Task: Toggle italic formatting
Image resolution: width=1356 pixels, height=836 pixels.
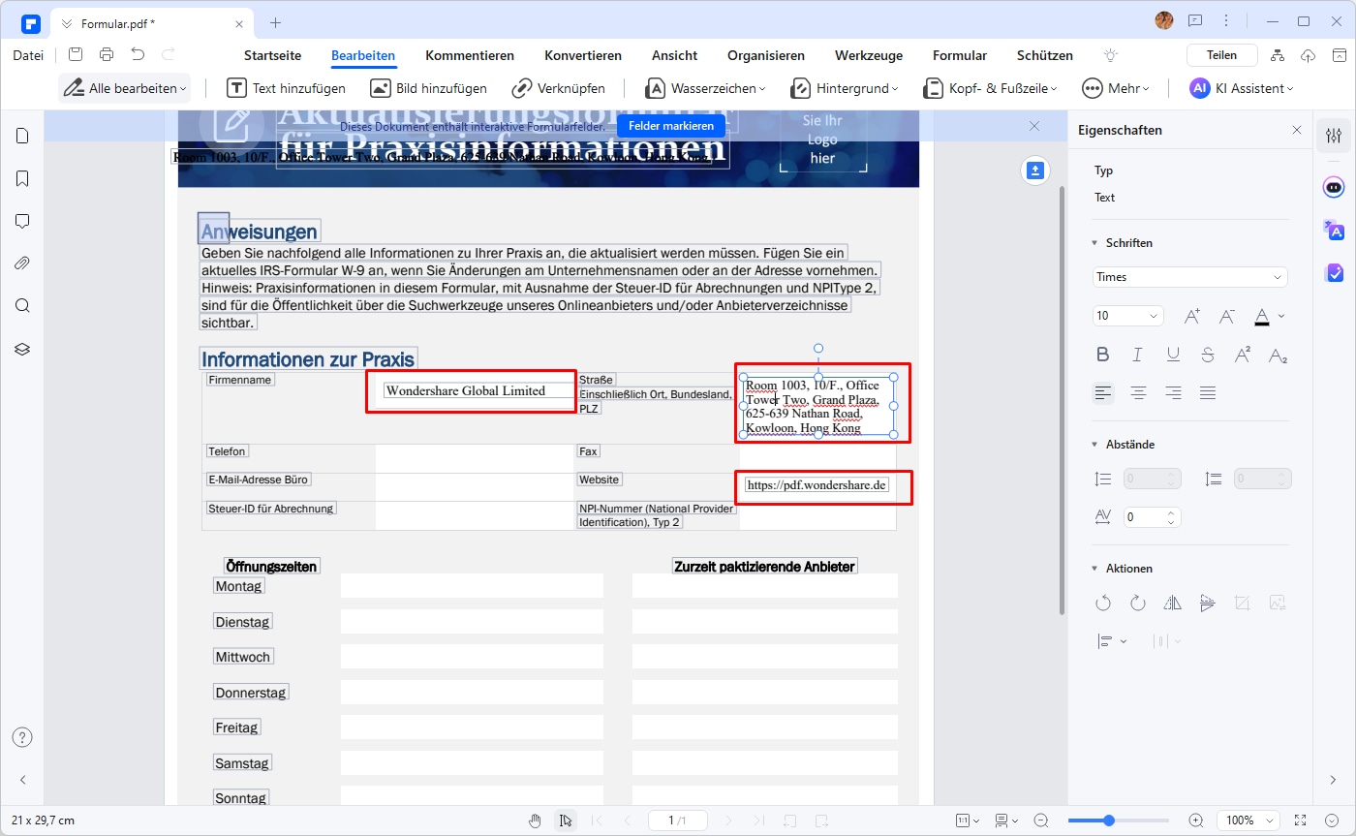Action: [x=1138, y=355]
